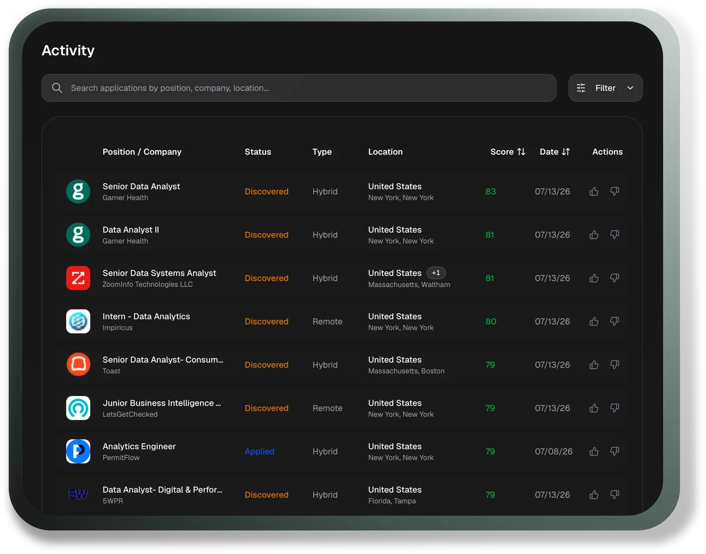Click the magnifying glass search icon
The width and height of the screenshot is (706, 554).
tap(57, 88)
